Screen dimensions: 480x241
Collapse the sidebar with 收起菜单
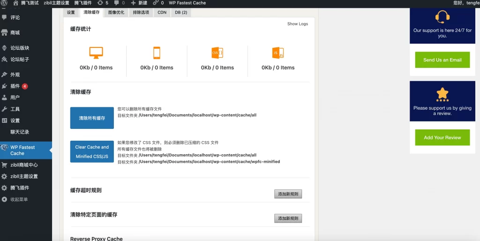point(19,199)
